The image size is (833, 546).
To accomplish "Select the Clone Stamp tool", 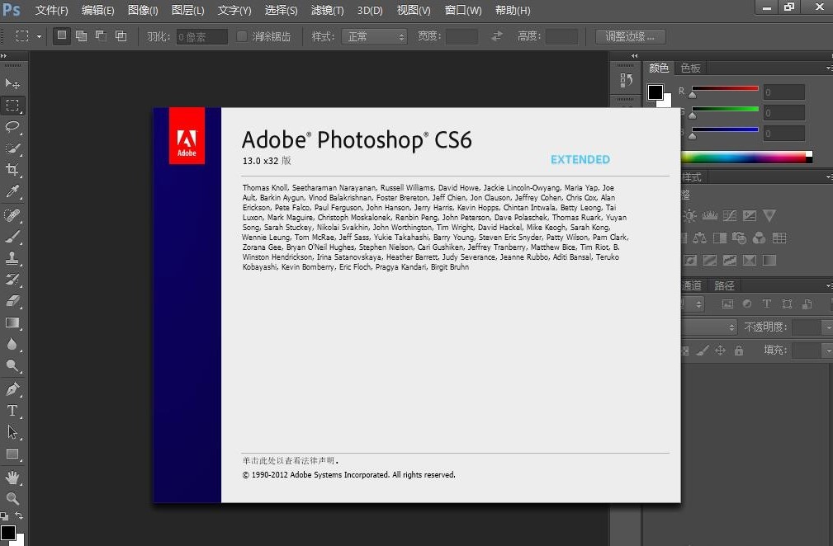I will coord(12,258).
